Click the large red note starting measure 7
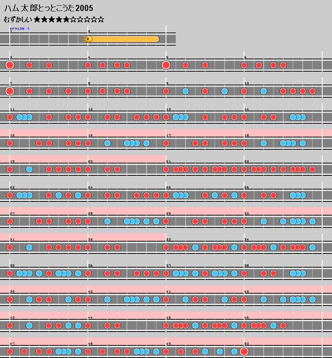Viewport: 332px width, 358px height. coord(10,91)
